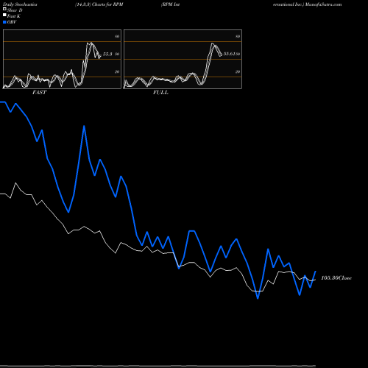This screenshot has height=368, width=368.
Task: Click the '(14,3,3) Charts for RPM' heading
Action: 99,4
